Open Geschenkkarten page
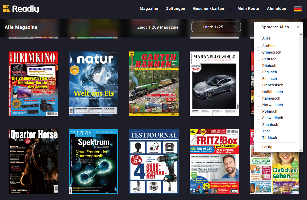 (209, 9)
